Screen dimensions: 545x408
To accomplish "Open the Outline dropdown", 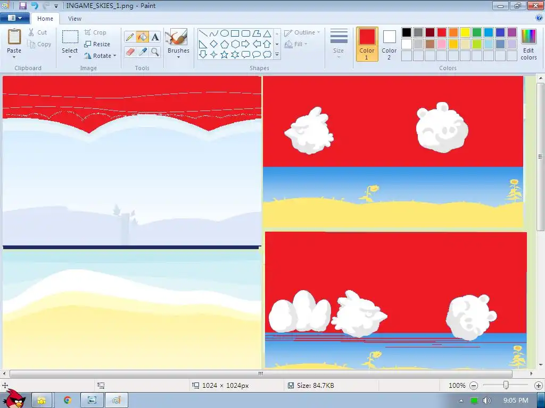I will click(x=302, y=32).
